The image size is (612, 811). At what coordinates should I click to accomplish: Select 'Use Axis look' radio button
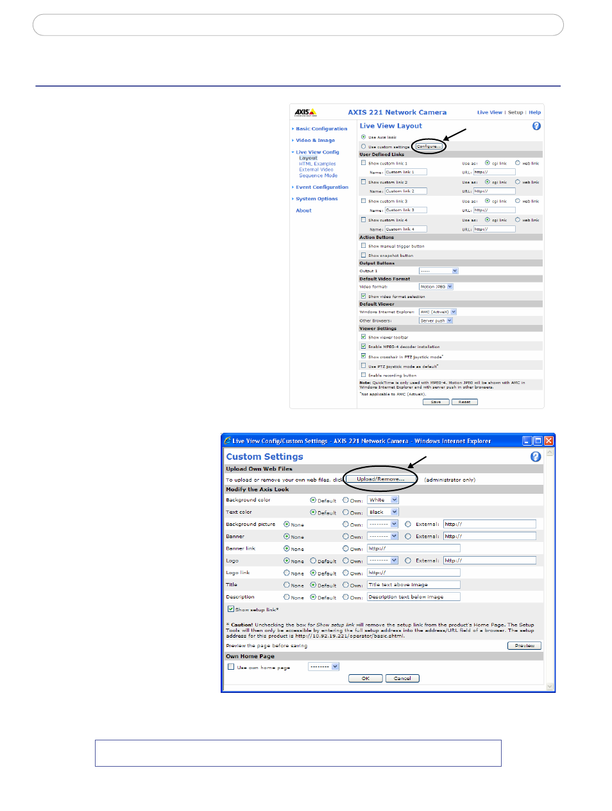tap(363, 137)
